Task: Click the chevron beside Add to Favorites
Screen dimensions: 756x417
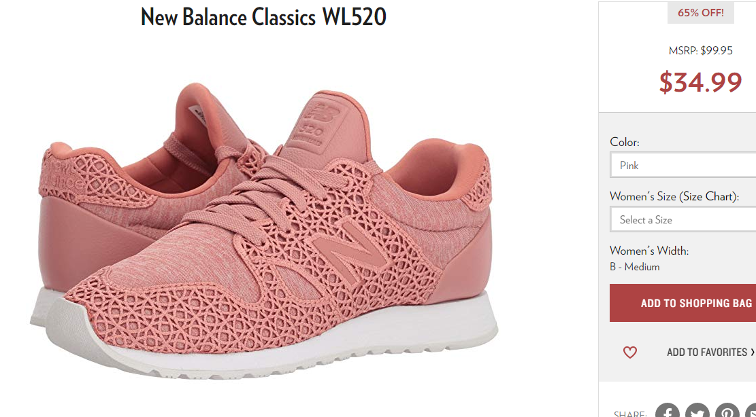Action: coord(752,352)
